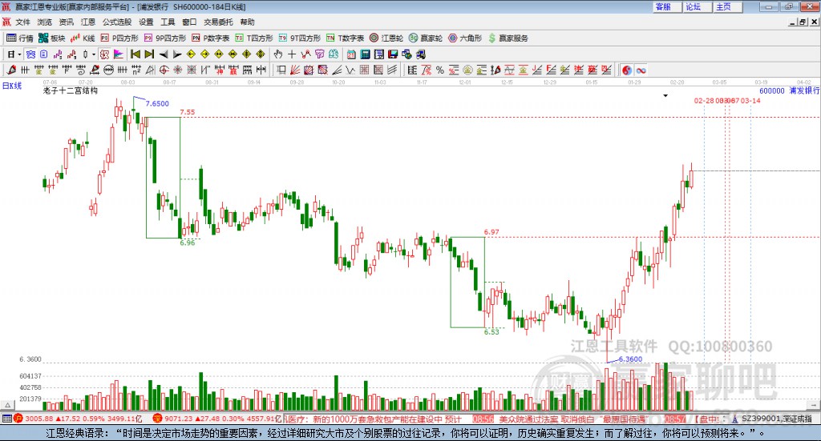Click the 600000 浦发银行 stock label

pos(789,90)
